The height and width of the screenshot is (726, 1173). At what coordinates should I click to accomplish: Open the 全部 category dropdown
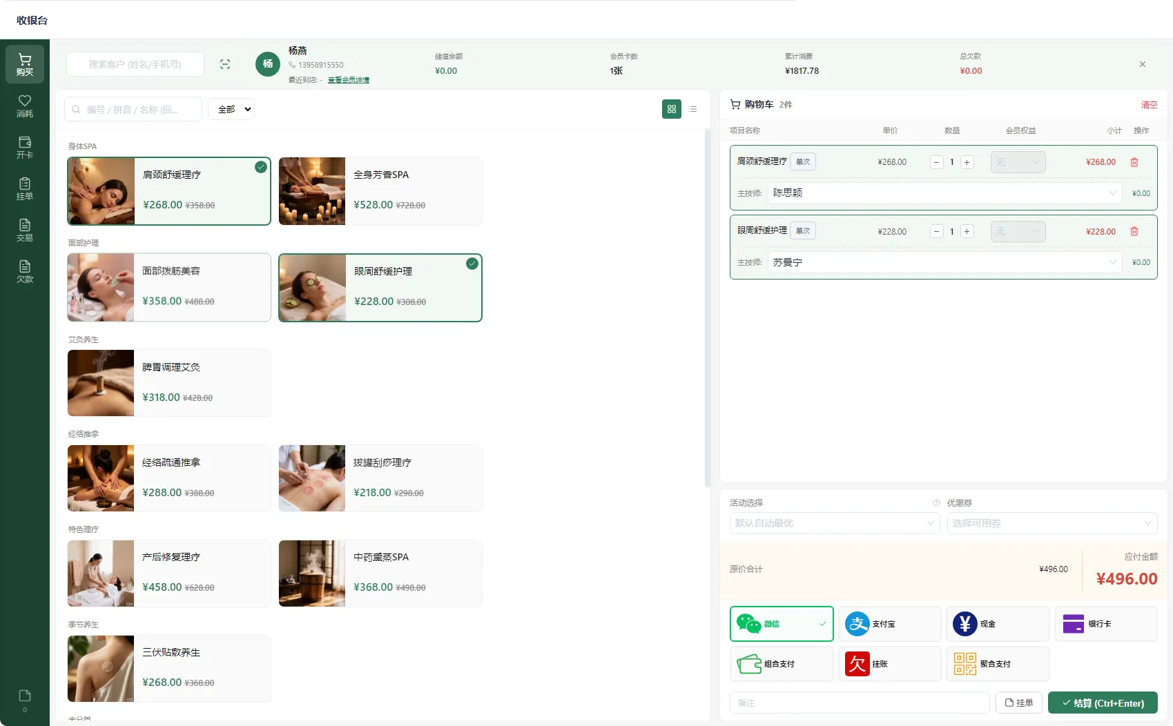pos(231,109)
